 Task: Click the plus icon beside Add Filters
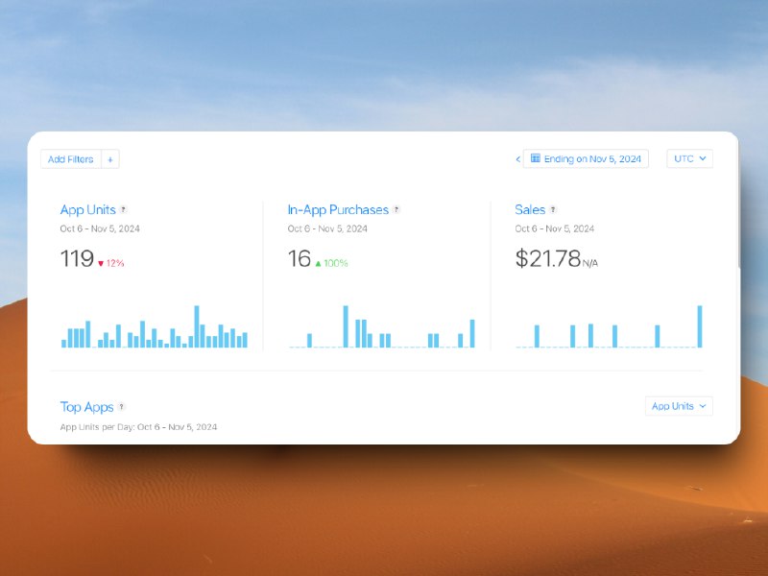[x=111, y=159]
